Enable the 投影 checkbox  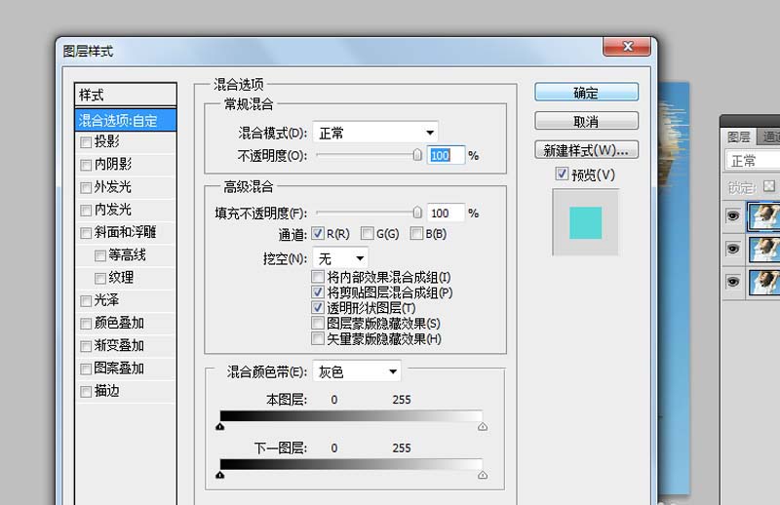coord(86,142)
